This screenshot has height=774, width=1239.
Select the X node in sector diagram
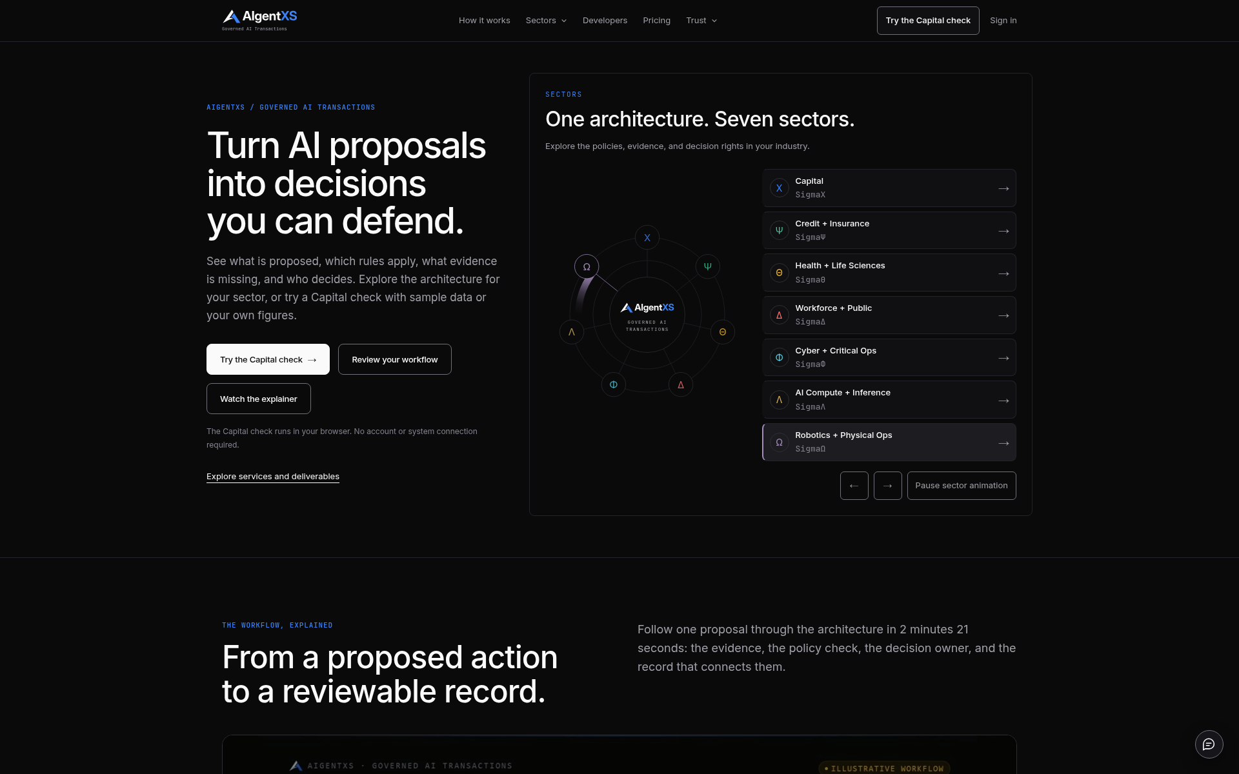tap(647, 237)
